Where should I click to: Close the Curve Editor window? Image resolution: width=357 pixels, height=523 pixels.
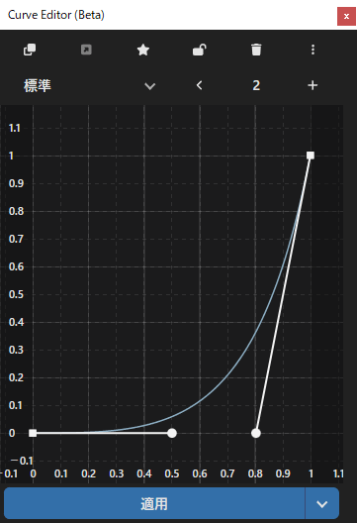tap(347, 16)
